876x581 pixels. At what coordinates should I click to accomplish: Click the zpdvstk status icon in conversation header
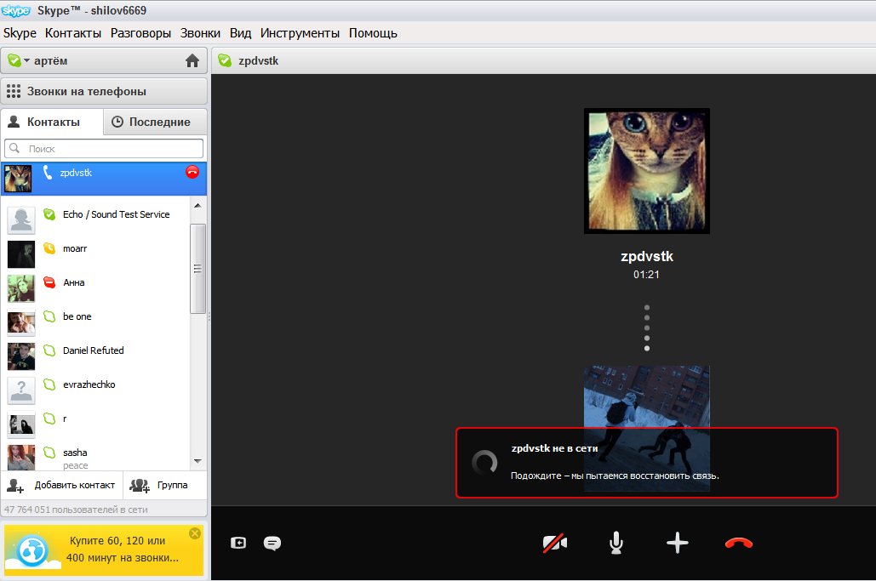(225, 60)
